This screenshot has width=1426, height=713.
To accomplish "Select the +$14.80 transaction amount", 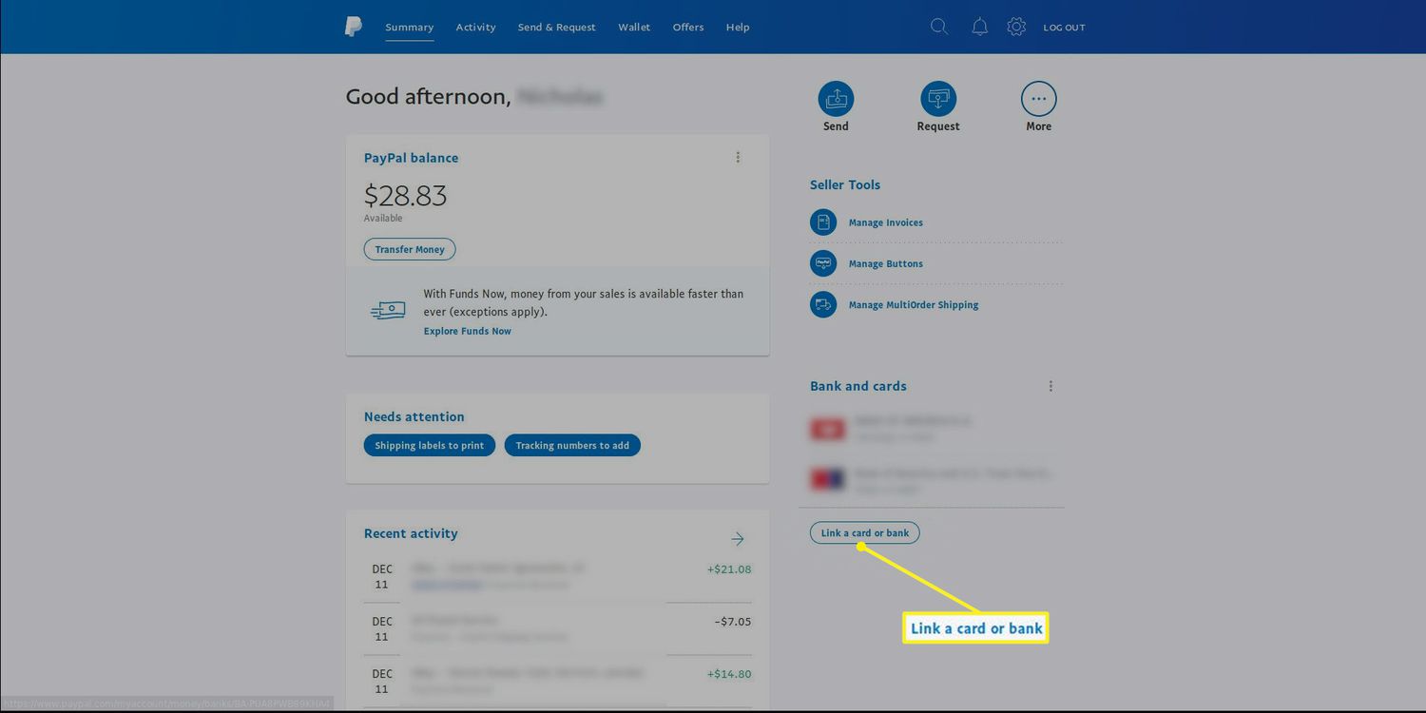I will [x=729, y=674].
